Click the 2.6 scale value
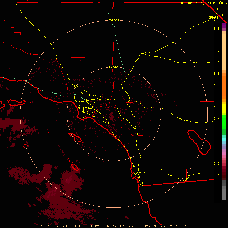This screenshot has width=228, height=228. tap(217, 130)
